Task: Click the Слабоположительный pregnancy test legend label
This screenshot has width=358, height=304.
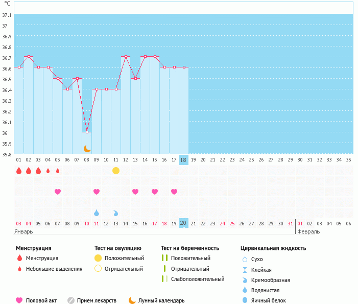Action: tap(198, 279)
